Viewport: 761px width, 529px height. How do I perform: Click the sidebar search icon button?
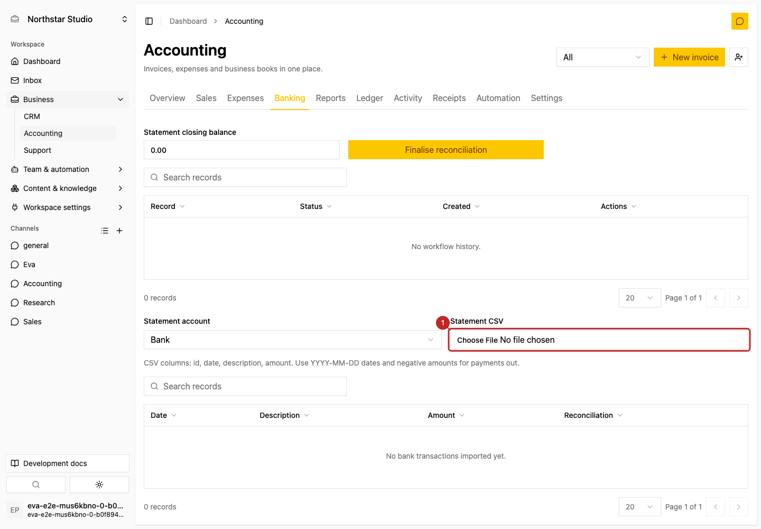tap(36, 485)
